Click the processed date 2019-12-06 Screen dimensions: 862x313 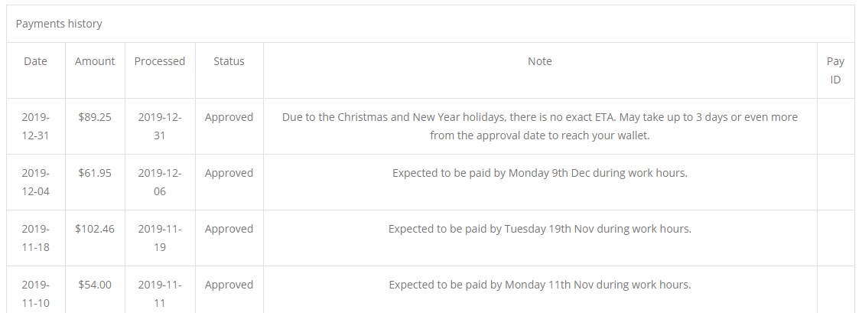pos(160,182)
